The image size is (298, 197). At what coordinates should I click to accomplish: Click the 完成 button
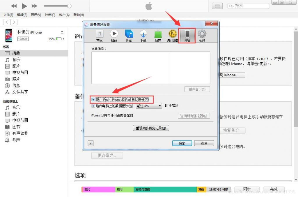point(274,189)
